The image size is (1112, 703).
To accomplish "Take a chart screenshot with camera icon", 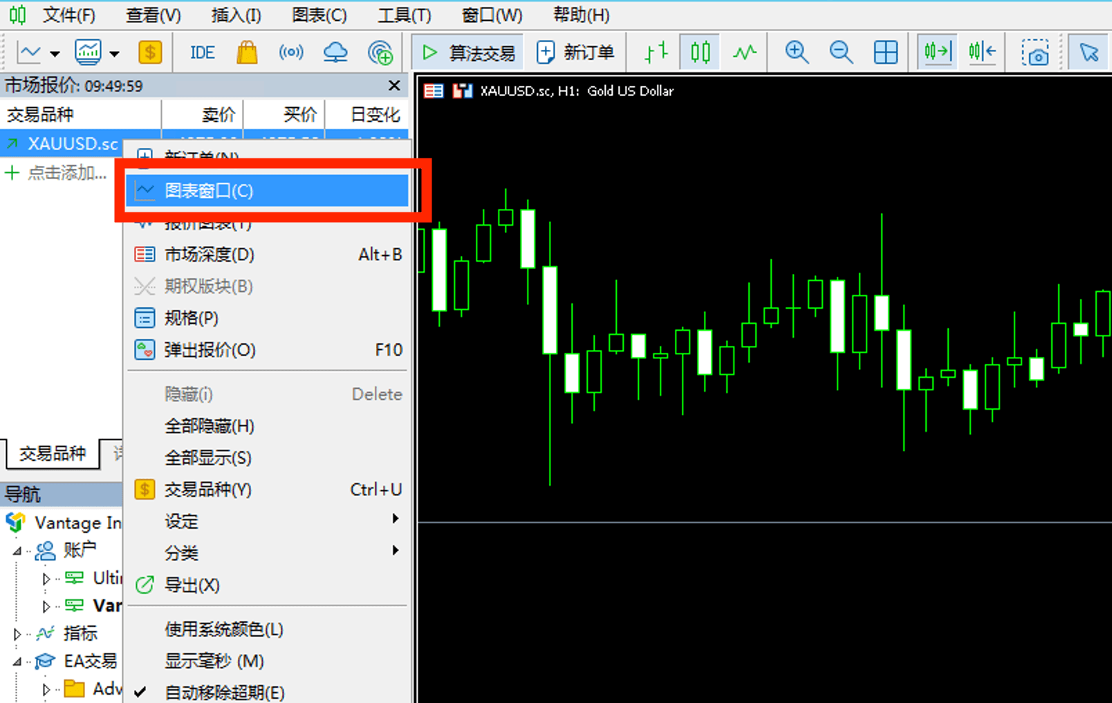I will pyautogui.click(x=1035, y=53).
